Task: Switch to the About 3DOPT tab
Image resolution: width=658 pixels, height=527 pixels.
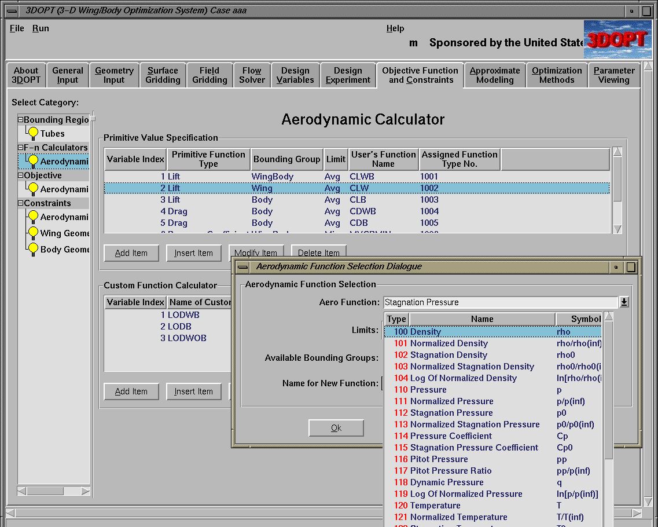Action: [26, 75]
